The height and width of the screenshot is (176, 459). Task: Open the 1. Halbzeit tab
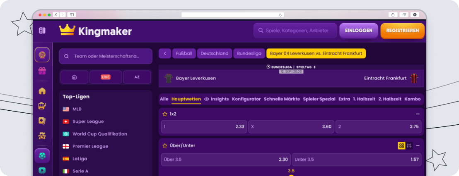[x=364, y=99]
